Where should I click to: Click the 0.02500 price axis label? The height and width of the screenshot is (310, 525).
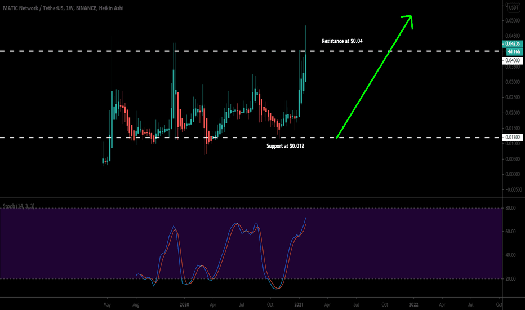coord(513,97)
